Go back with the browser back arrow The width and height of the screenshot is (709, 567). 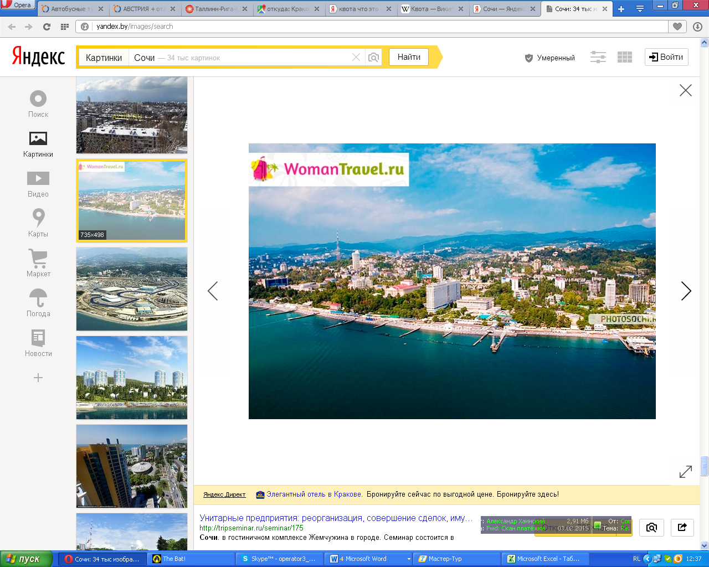(x=12, y=27)
